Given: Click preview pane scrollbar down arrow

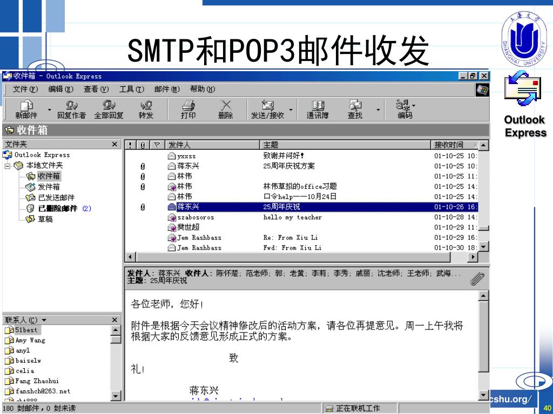Looking at the screenshot, I should pyautogui.click(x=483, y=395).
